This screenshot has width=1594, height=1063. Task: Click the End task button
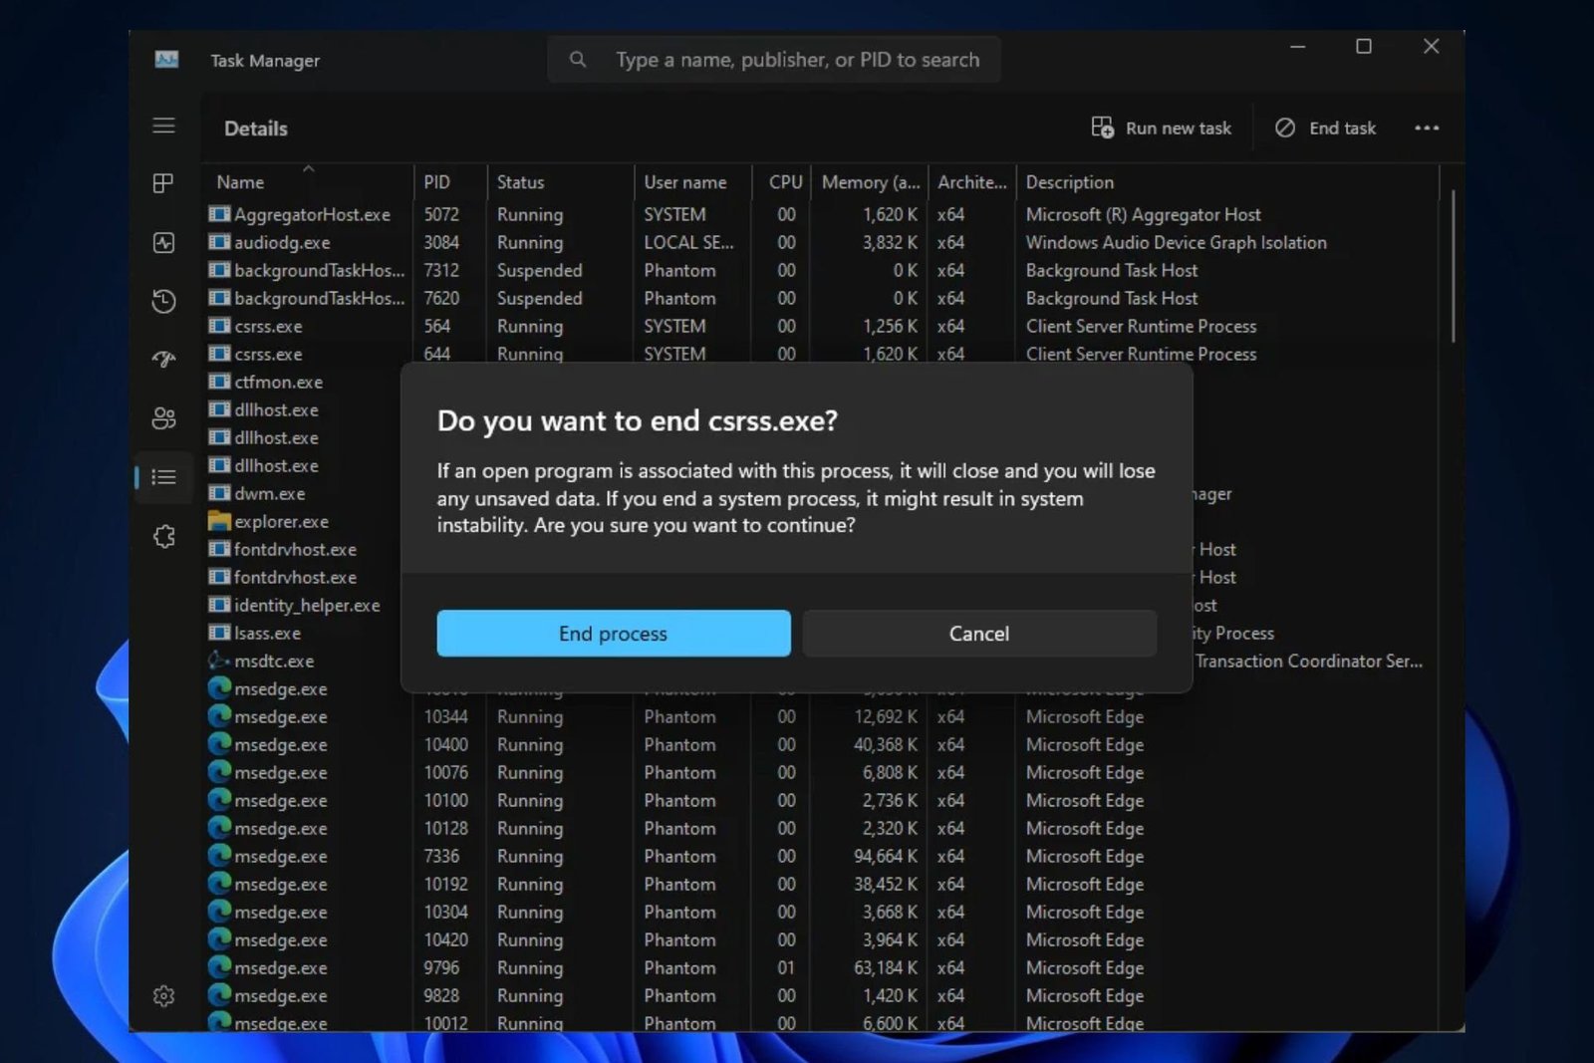coord(1325,128)
